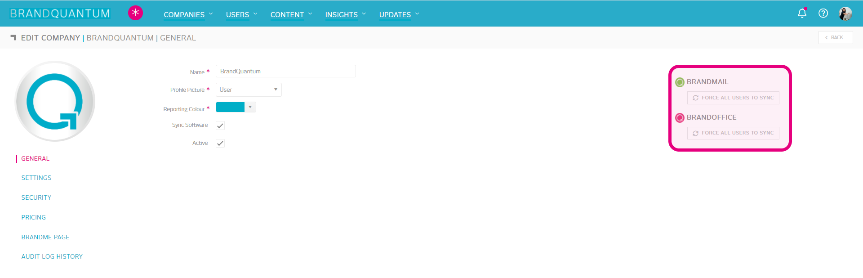The height and width of the screenshot is (278, 863).
Task: Open the BRANDME PAGE section
Action: click(45, 238)
